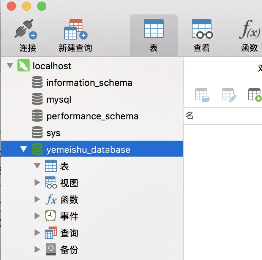The width and height of the screenshot is (262, 260).
Task: Click green yemeishu_database icon
Action: 37,149
